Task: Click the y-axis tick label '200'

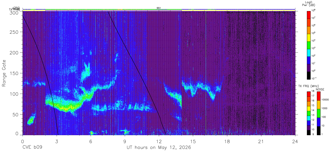Action: coord(14,53)
